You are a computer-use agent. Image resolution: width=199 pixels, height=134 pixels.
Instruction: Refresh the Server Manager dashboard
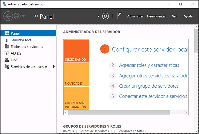(105, 16)
